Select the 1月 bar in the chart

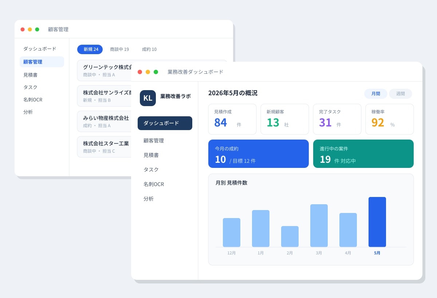(x=261, y=229)
